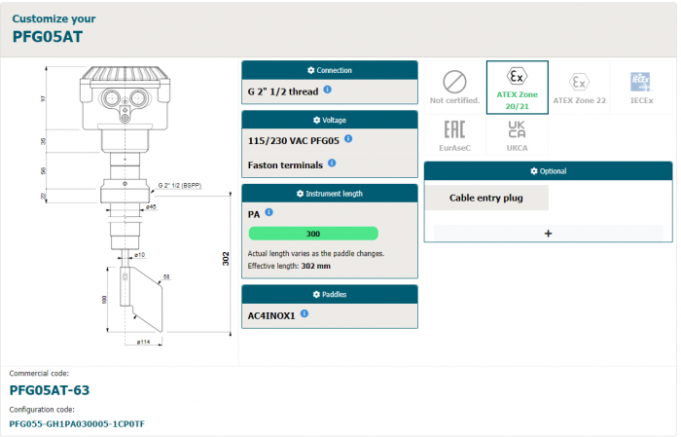
Task: Expand optional items with plus button
Action: 548,233
